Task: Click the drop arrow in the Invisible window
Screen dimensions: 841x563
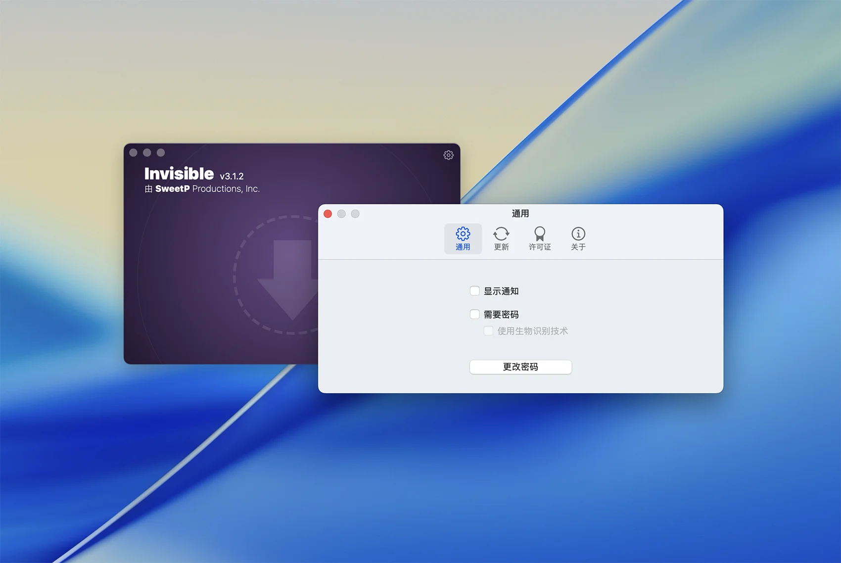Action: [287, 280]
